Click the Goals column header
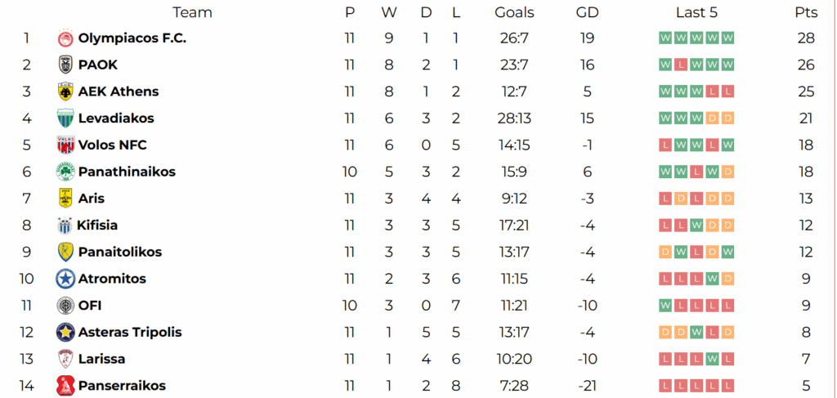 pos(514,12)
